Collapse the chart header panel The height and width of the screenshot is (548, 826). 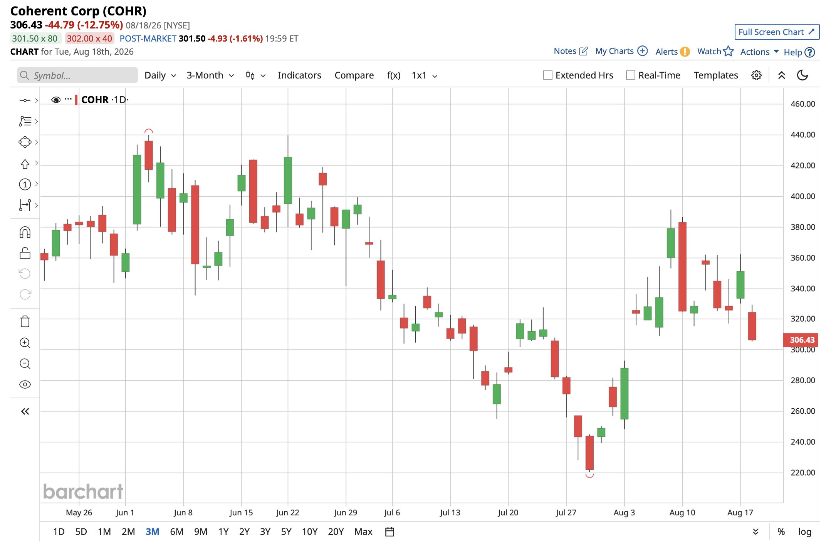pyautogui.click(x=782, y=75)
